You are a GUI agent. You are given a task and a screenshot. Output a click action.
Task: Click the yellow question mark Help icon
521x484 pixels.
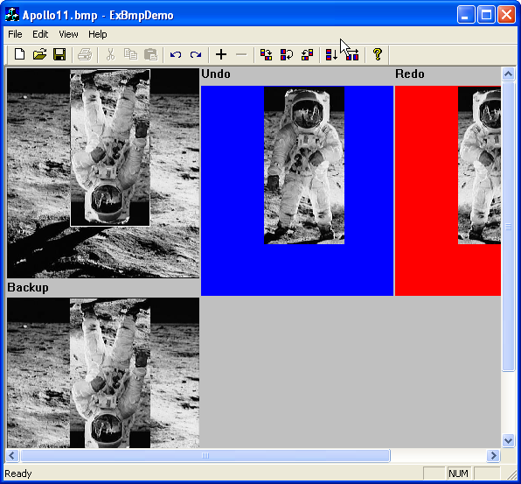tap(378, 54)
